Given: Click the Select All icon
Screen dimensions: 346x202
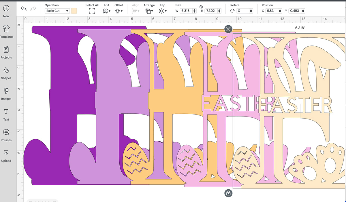Looking at the screenshot, I should pos(92,11).
